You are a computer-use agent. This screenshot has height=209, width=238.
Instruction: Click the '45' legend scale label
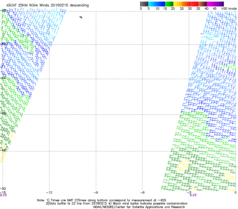pyautogui.click(x=215, y=9)
